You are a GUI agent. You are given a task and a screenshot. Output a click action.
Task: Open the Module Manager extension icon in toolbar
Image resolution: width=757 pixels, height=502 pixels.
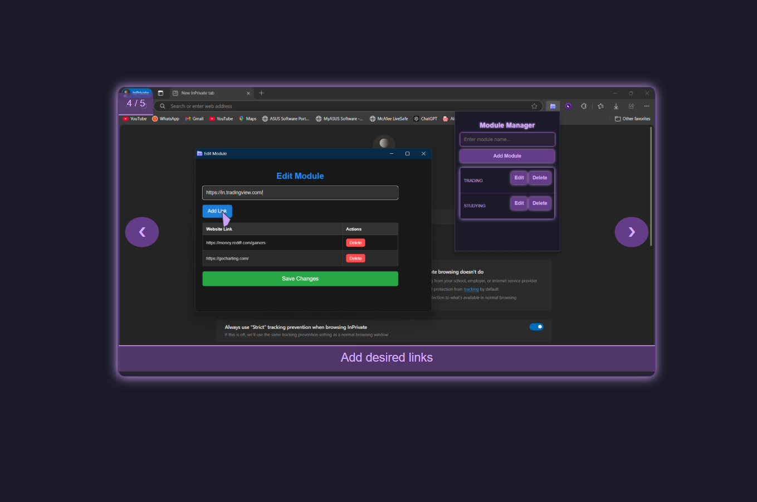(x=553, y=106)
